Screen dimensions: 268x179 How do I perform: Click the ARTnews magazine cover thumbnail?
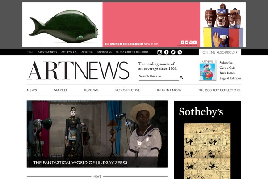click(x=207, y=70)
